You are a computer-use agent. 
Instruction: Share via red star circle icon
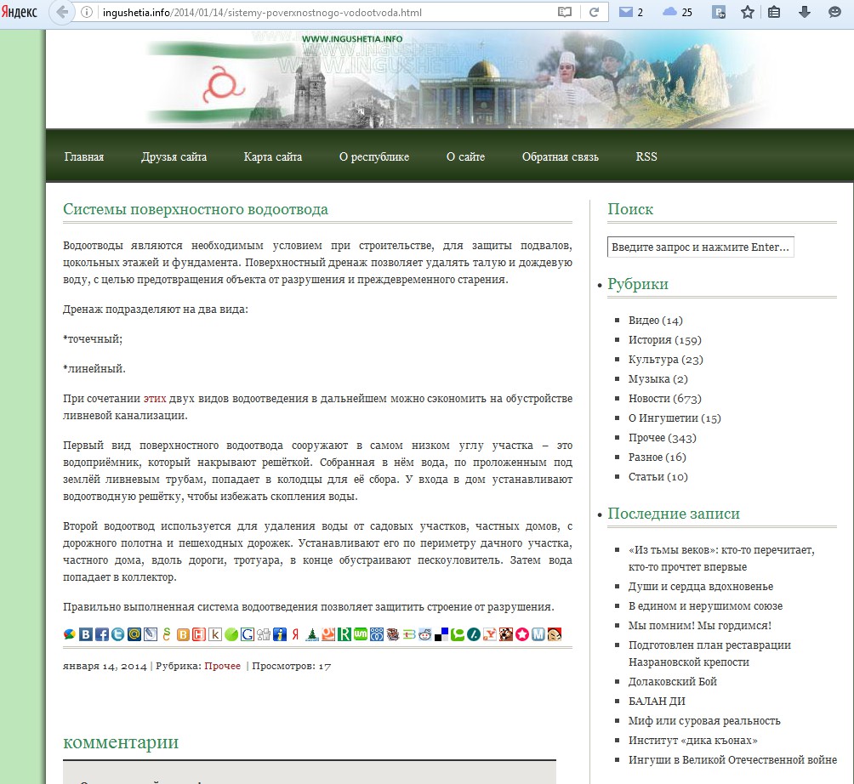pyautogui.click(x=521, y=634)
